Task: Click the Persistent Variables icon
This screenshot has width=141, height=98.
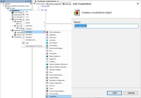Action: pyautogui.click(x=47, y=70)
